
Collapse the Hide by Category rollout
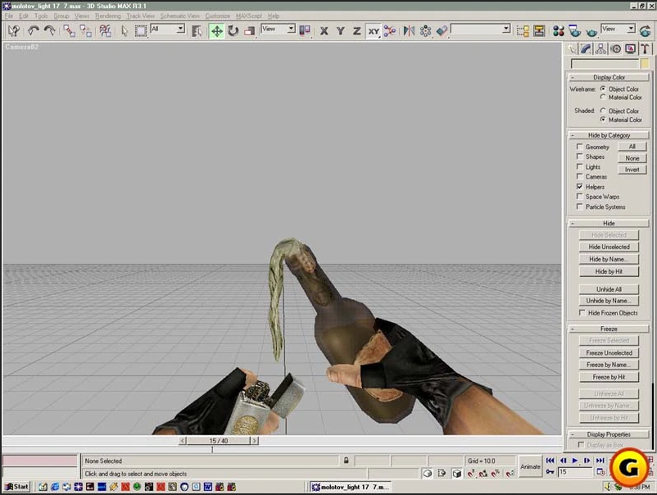coord(609,135)
